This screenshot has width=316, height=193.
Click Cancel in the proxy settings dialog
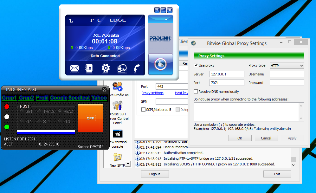266,138
